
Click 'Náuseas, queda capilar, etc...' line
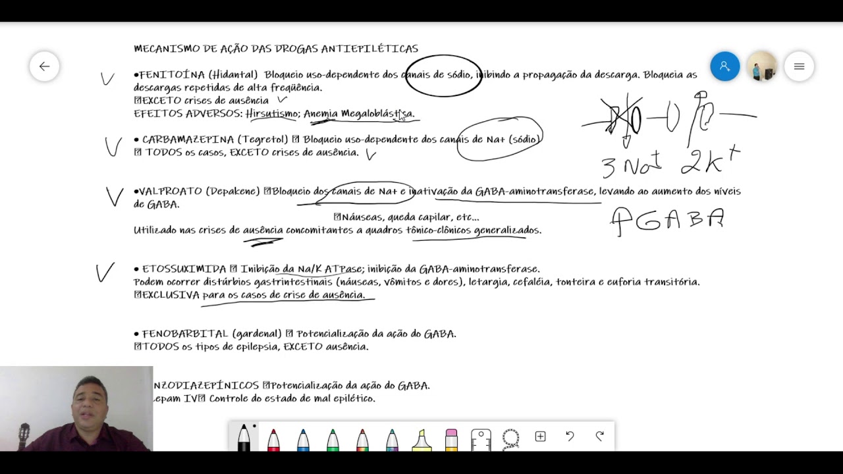click(x=406, y=217)
